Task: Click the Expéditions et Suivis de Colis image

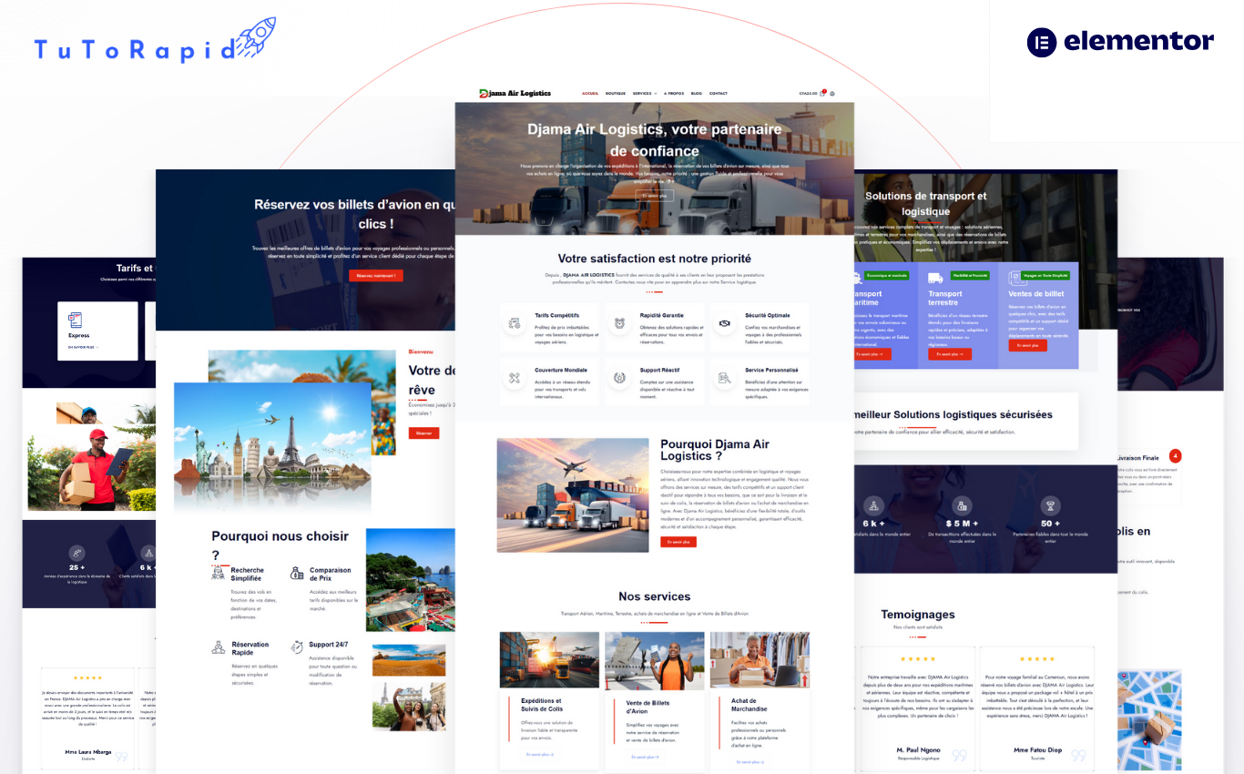Action: pyautogui.click(x=549, y=659)
